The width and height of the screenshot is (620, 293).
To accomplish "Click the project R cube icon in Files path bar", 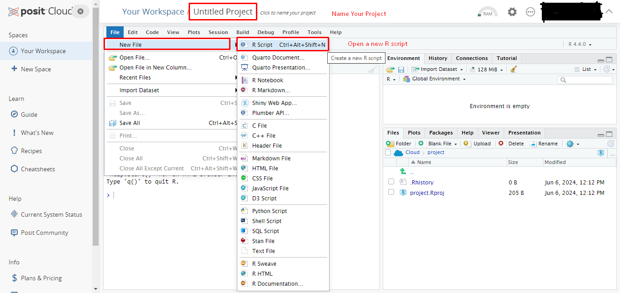I will pyautogui.click(x=600, y=153).
